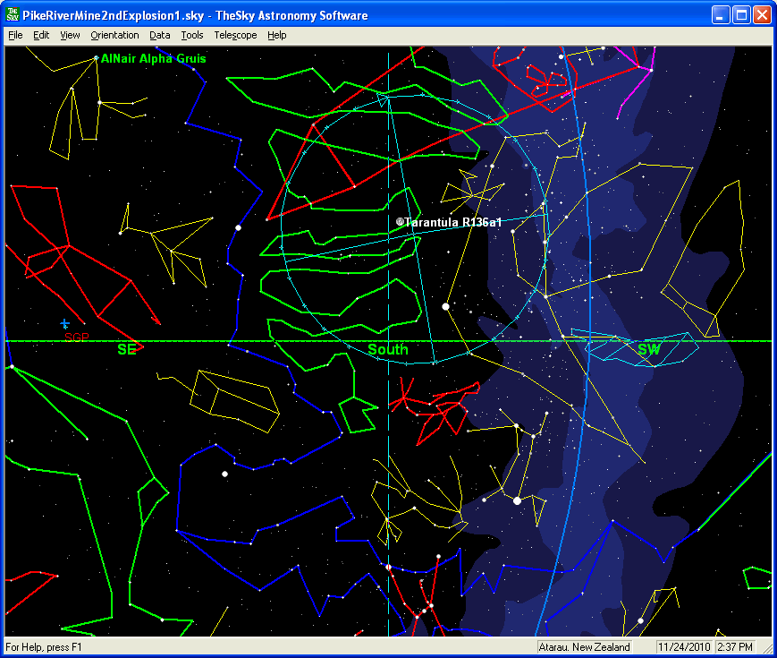
Task: Open the Tools menu
Action: (x=192, y=35)
